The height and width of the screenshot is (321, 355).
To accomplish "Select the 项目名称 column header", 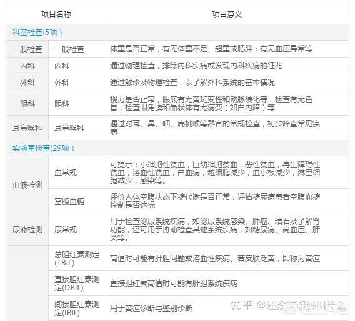I will click(x=56, y=14).
